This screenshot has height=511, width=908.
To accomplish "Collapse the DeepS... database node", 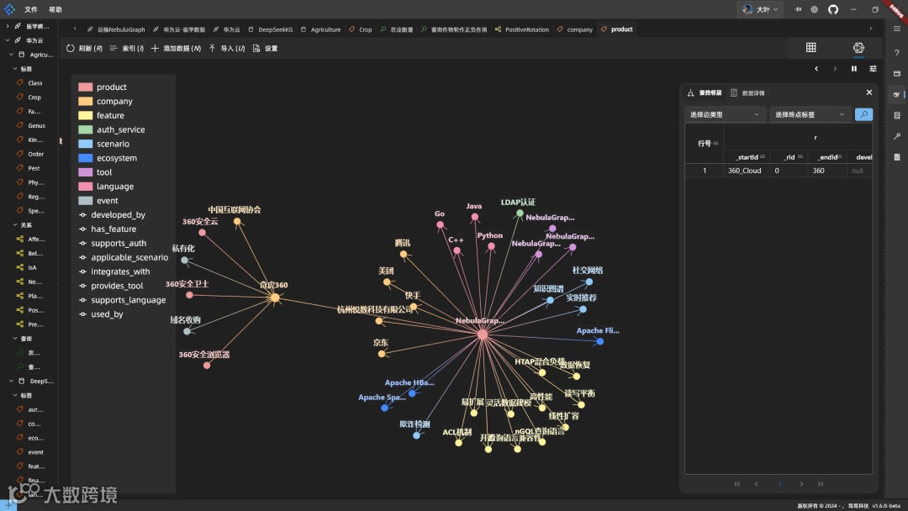I will coord(11,381).
